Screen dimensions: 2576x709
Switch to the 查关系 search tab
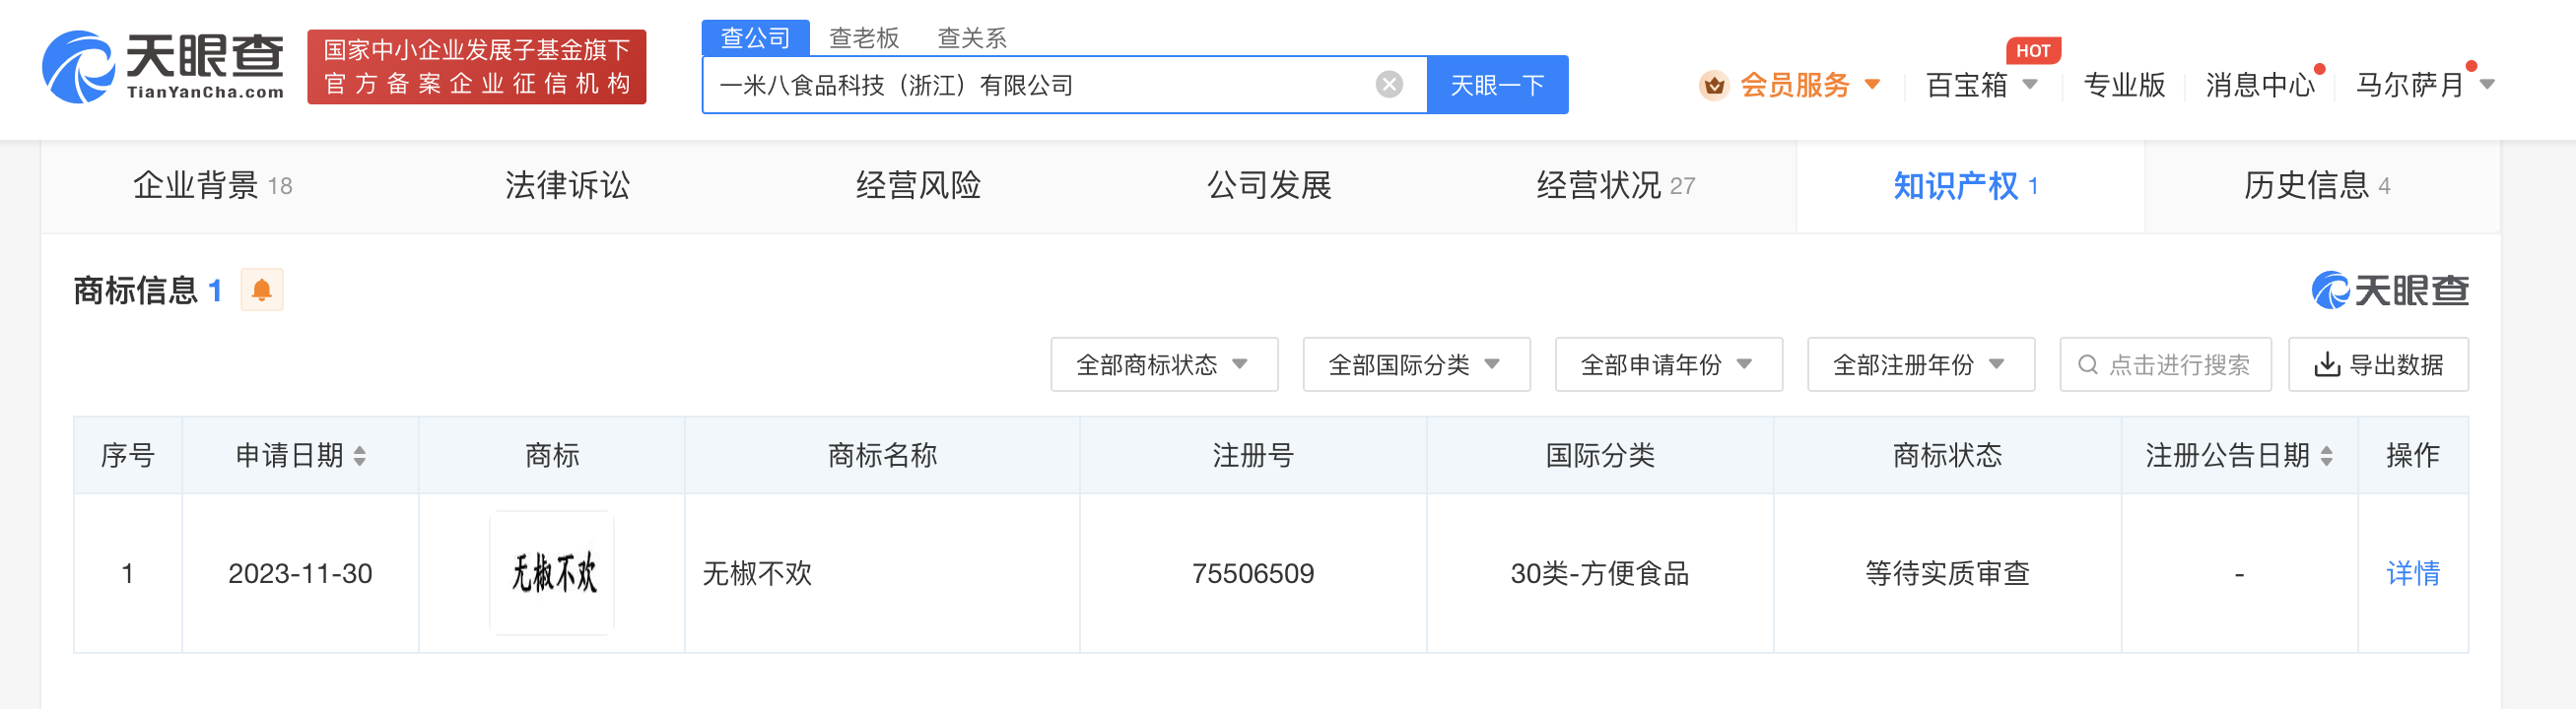point(971,38)
